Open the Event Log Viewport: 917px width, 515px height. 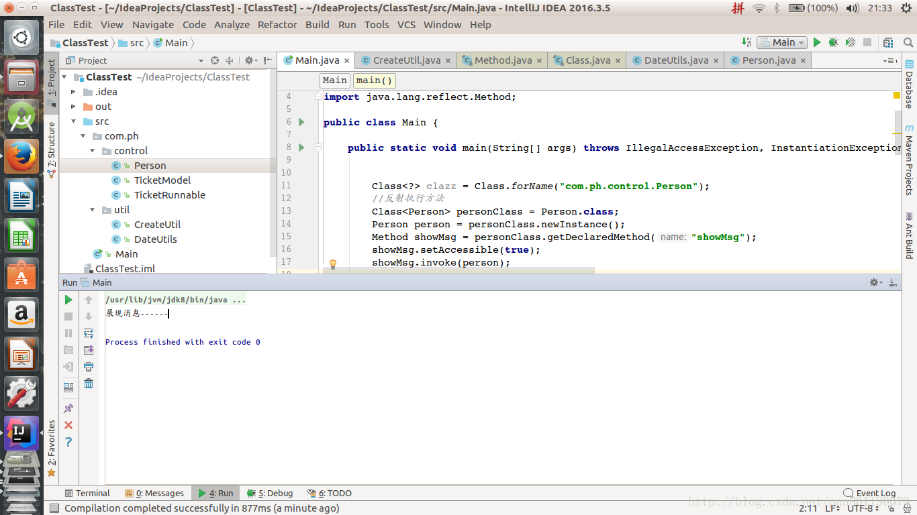tap(870, 493)
